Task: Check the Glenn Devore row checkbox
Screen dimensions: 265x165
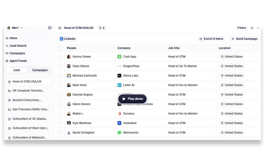Action: click(59, 104)
